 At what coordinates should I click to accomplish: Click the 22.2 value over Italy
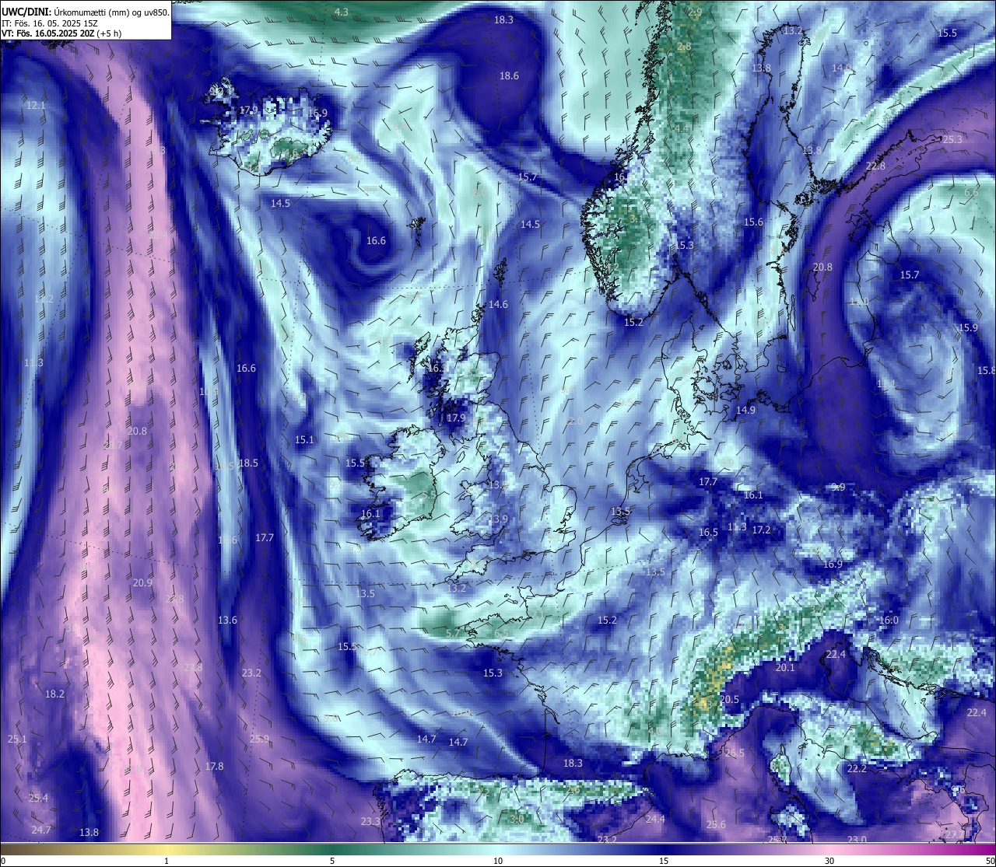[x=857, y=768]
